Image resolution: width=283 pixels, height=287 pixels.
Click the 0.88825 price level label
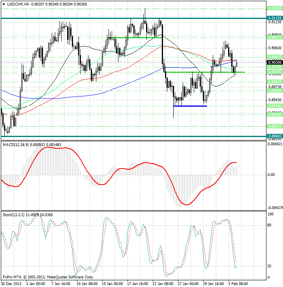tap(275, 126)
